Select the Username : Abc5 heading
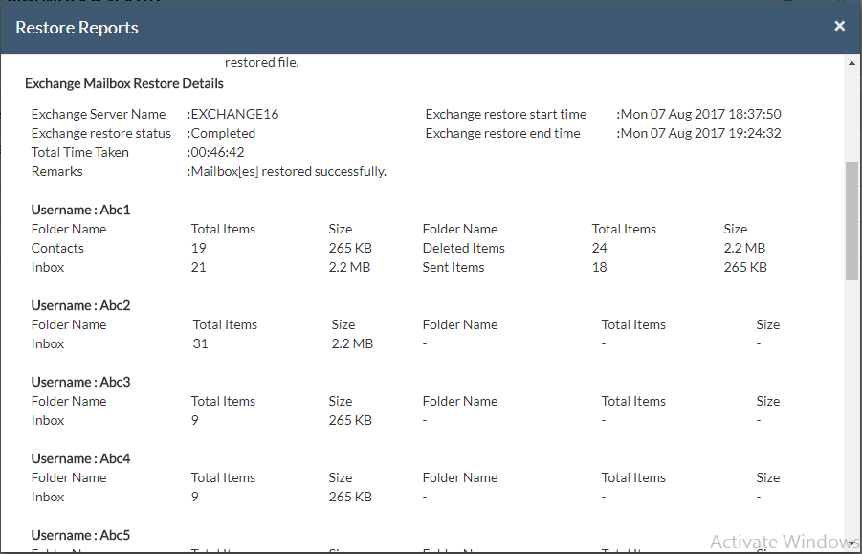The image size is (862, 554). click(80, 535)
